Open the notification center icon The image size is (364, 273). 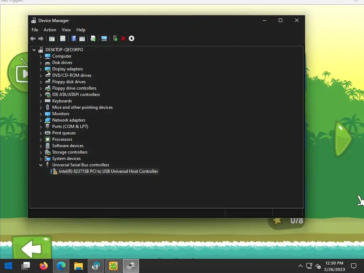coord(354,266)
